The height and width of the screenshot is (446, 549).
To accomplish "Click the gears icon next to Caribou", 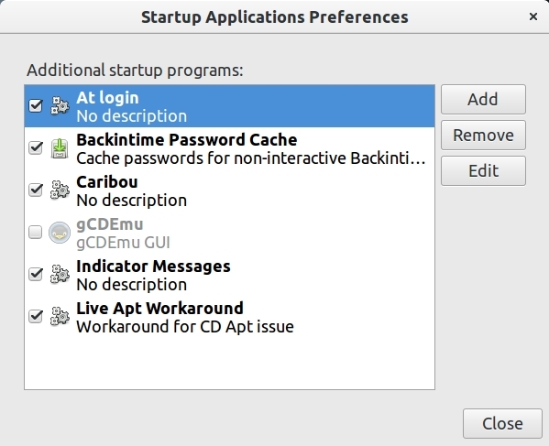I will pyautogui.click(x=60, y=190).
